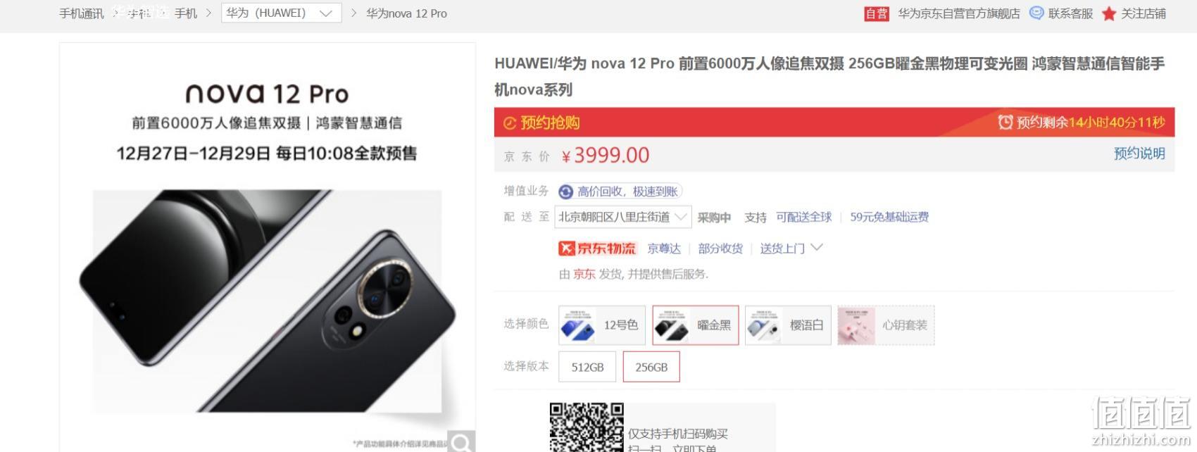Click the alarm clock countdown icon
1197x452 pixels.
[1005, 123]
